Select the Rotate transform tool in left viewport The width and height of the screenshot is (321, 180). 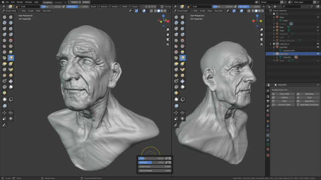(11, 113)
